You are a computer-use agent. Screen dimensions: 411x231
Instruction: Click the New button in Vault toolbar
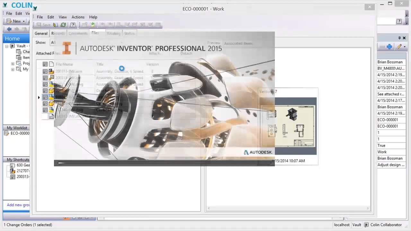[14, 21]
